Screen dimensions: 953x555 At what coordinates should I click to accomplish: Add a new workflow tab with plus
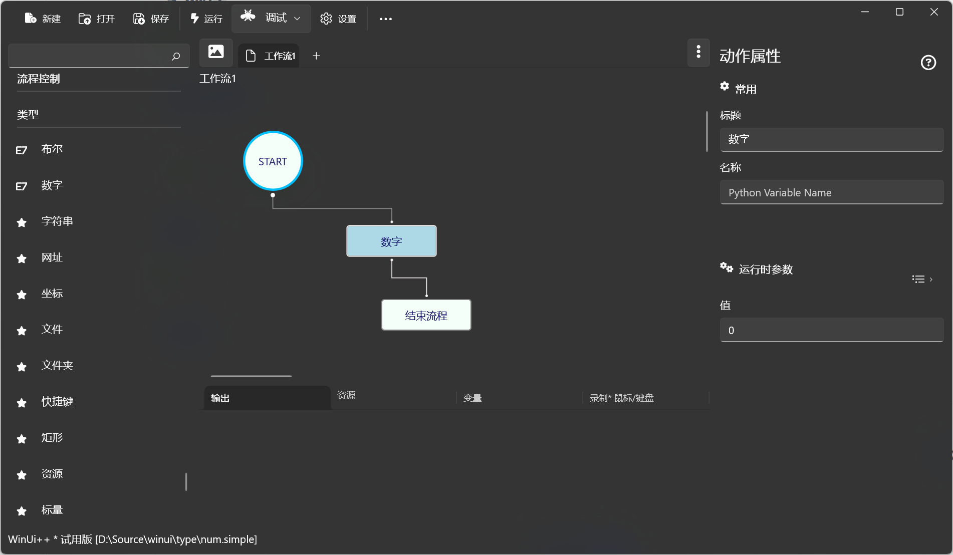[316, 56]
